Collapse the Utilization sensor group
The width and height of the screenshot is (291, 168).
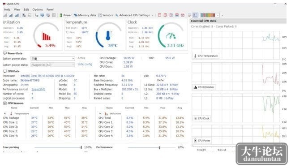click(100, 113)
